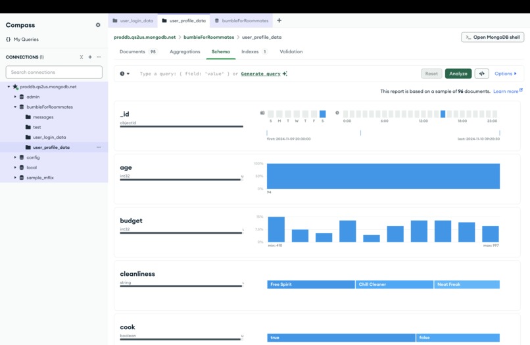
Task: Click config database icon
Action: pyautogui.click(x=22, y=157)
